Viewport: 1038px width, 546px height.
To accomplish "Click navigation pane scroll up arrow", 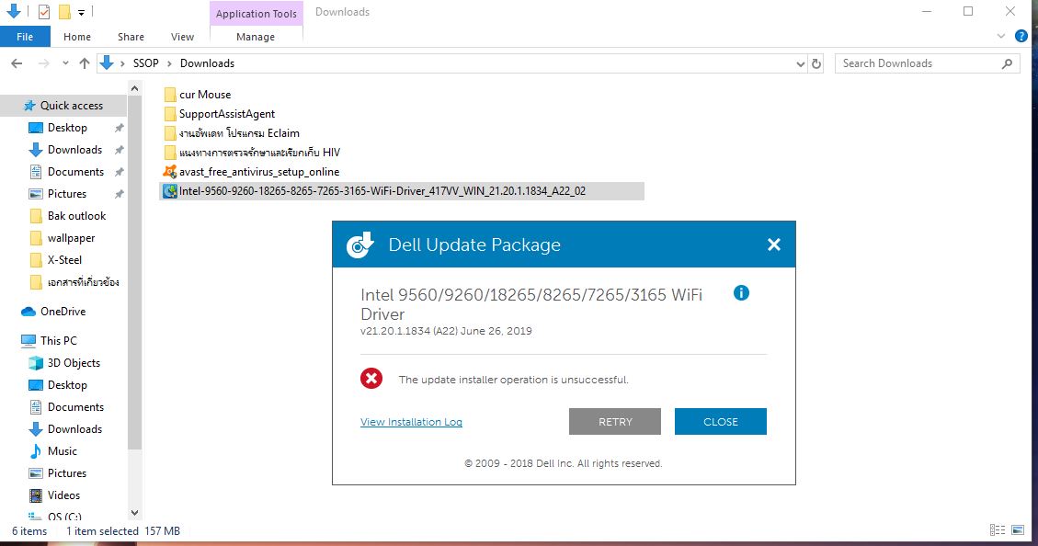I will click(134, 88).
